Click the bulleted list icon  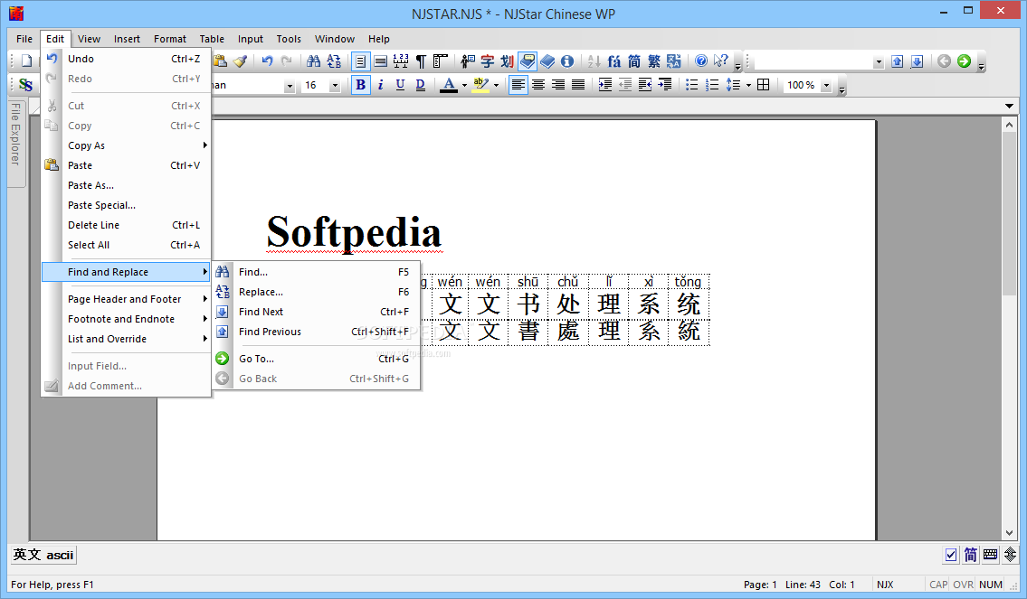click(691, 85)
